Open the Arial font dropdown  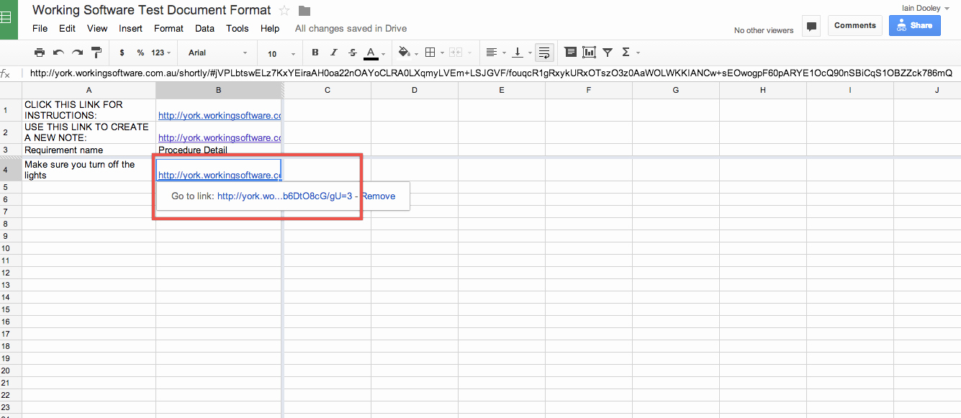218,53
